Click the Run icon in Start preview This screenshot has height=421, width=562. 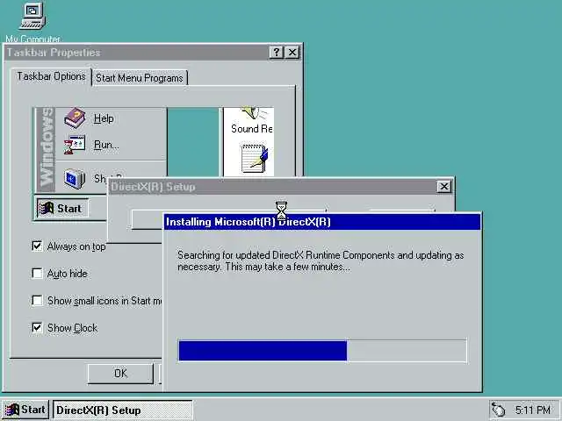pyautogui.click(x=74, y=145)
